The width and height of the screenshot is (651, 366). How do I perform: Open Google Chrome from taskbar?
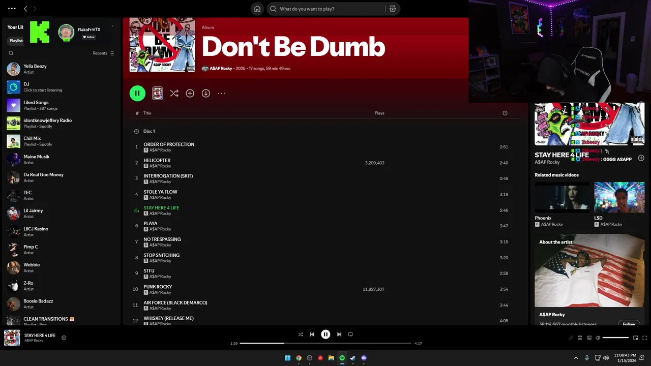[299, 358]
